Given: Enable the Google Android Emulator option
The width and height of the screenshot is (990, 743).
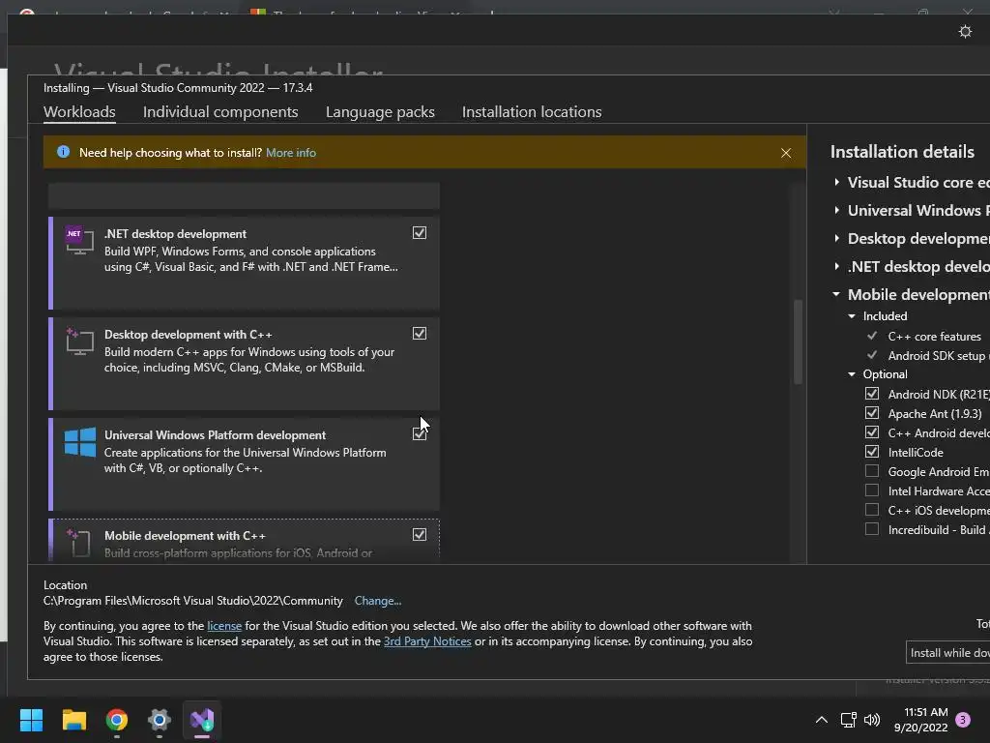Looking at the screenshot, I should [872, 471].
